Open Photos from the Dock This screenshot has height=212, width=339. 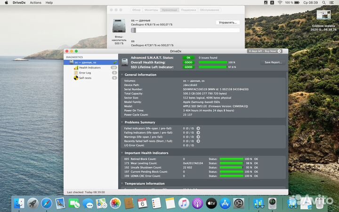click(115, 204)
